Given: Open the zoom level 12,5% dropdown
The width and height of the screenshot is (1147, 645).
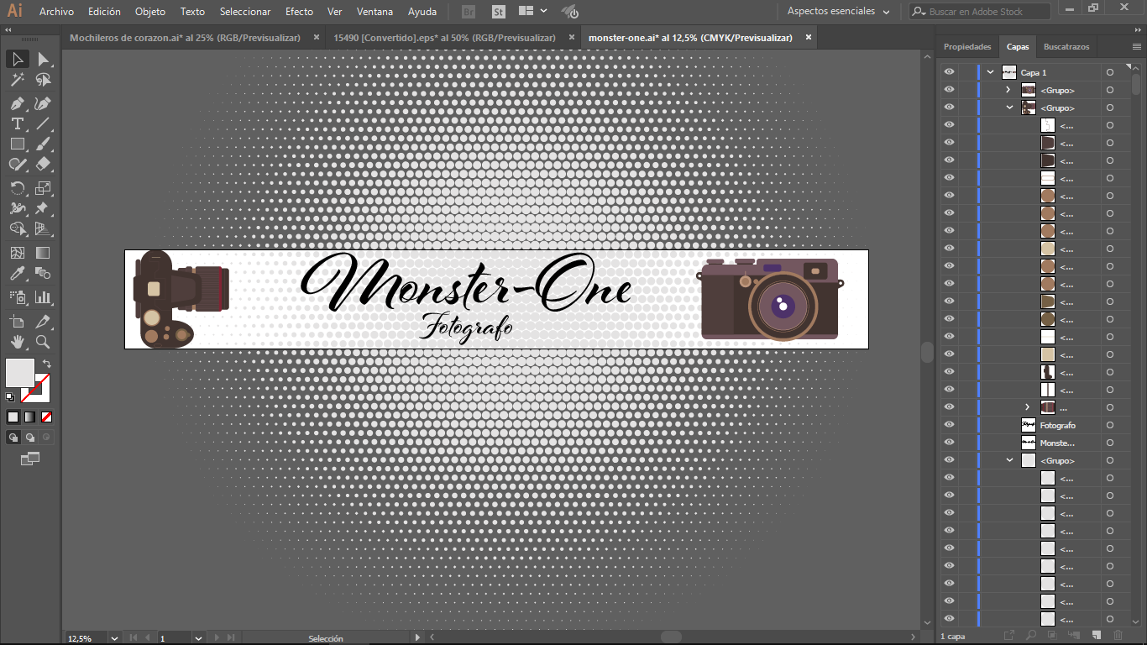Looking at the screenshot, I should coord(114,638).
